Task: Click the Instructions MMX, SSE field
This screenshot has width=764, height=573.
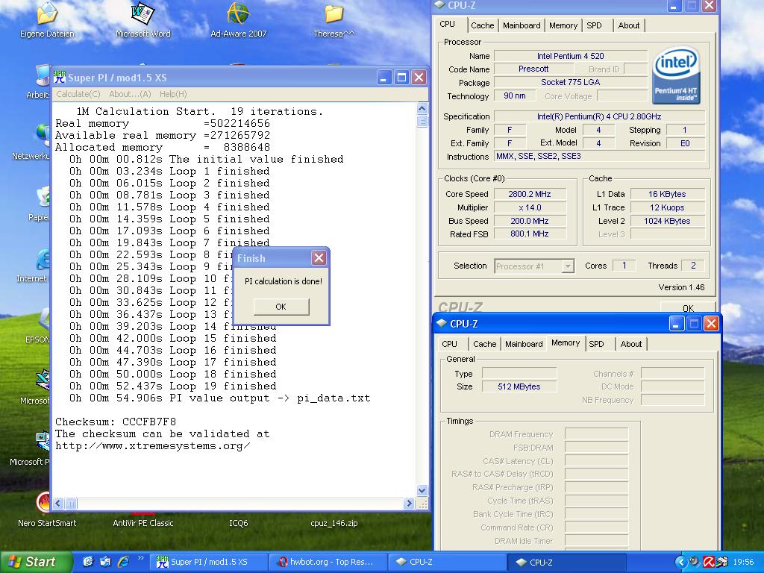Action: point(599,157)
